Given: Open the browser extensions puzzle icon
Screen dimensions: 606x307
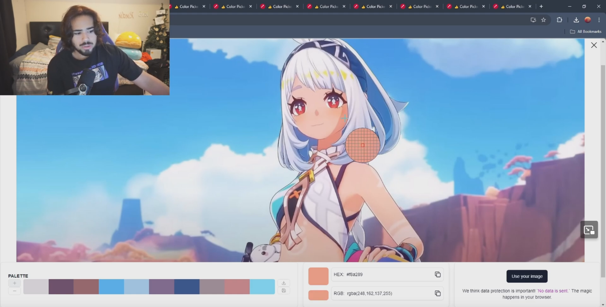Looking at the screenshot, I should point(559,20).
